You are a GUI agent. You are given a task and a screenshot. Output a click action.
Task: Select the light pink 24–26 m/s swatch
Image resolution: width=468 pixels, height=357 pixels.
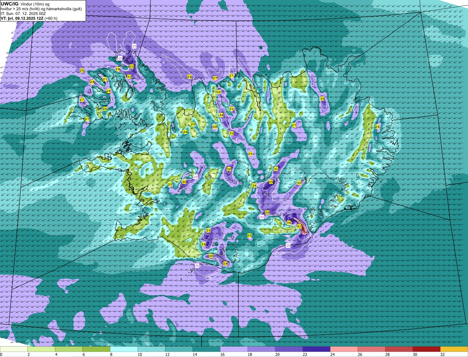(x=344, y=349)
